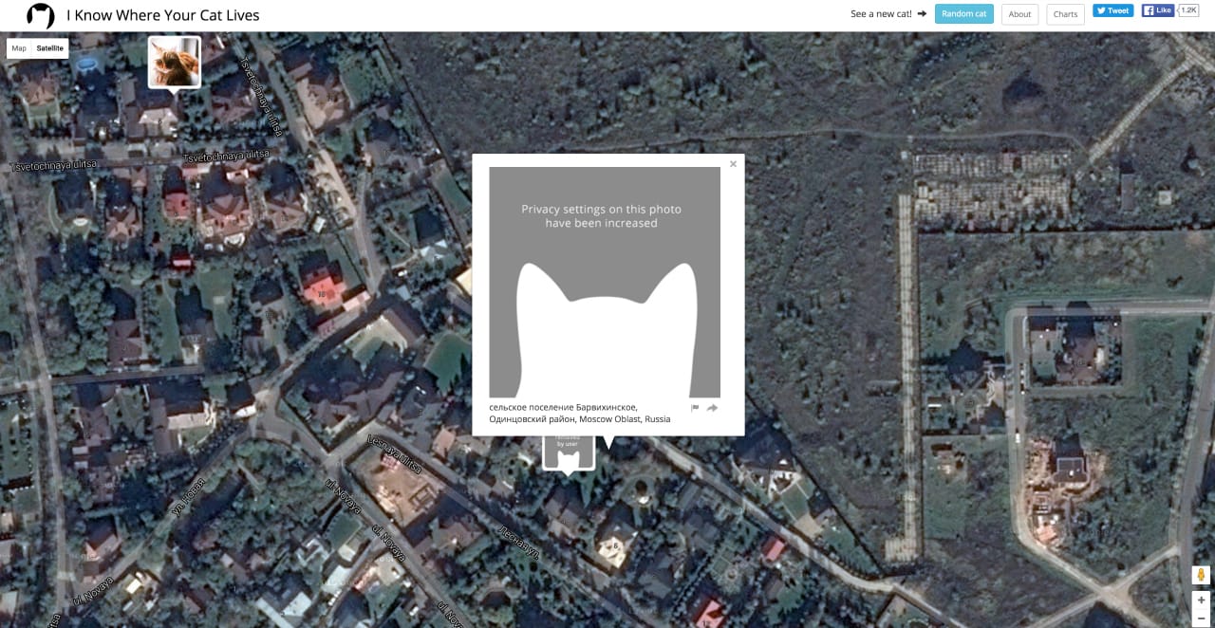Screen dimensions: 1215x628
Task: Zoom in with the plus icon
Action: (x=1201, y=600)
